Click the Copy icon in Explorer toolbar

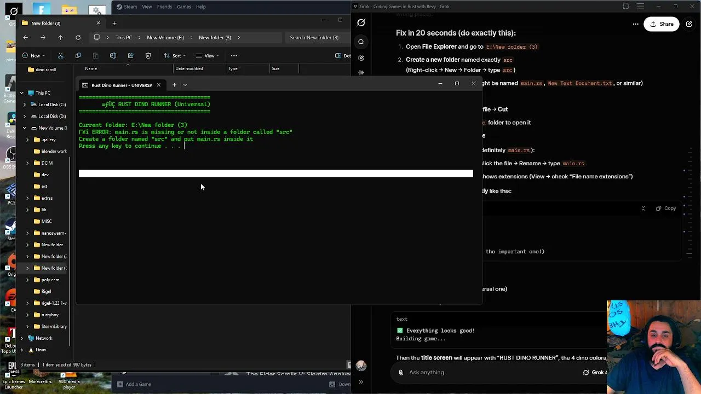[x=78, y=55]
